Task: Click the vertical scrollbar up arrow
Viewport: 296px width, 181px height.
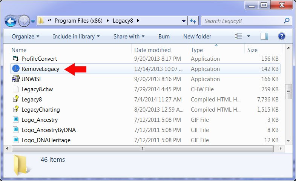Action: [288, 48]
